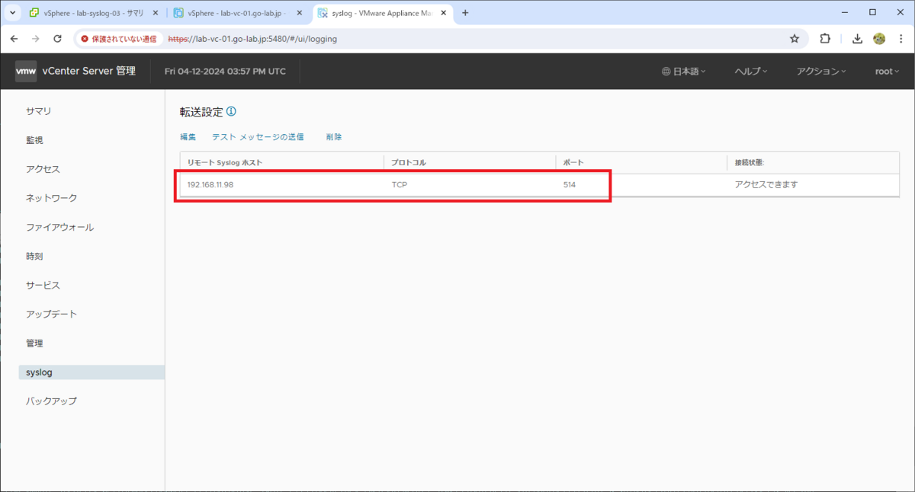The height and width of the screenshot is (492, 915).
Task: Close the syslog VMware Appliance tab
Action: (443, 13)
